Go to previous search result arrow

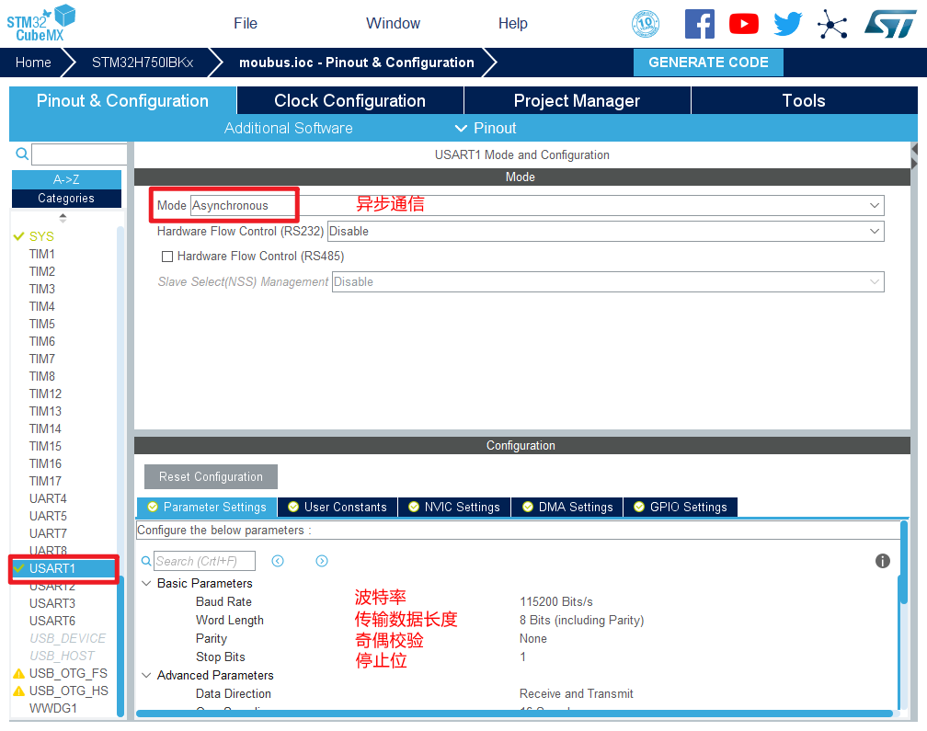278,561
